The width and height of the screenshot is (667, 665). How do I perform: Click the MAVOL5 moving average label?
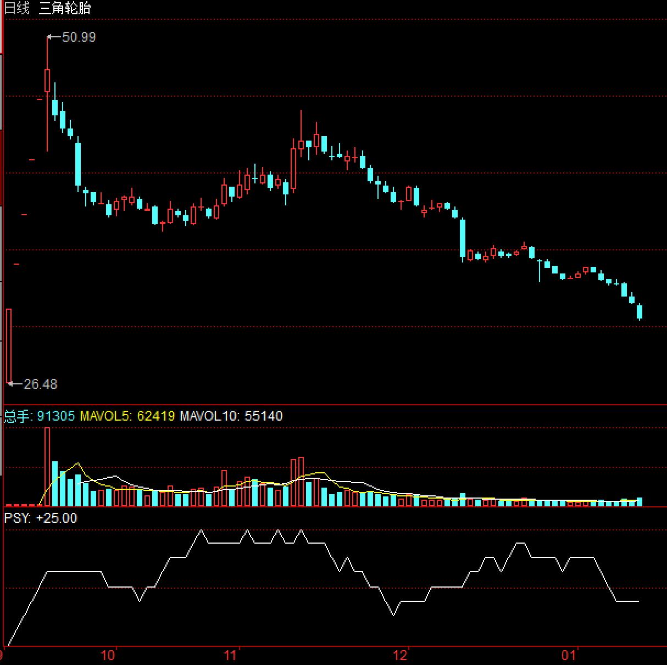[104, 416]
